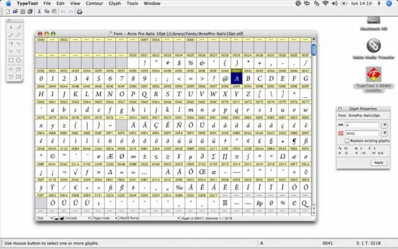
Task: Select the glyph cell Q under label 0051
Action: coord(144,94)
